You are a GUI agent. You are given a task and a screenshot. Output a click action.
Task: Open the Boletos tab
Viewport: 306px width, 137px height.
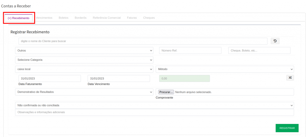[x=63, y=18]
